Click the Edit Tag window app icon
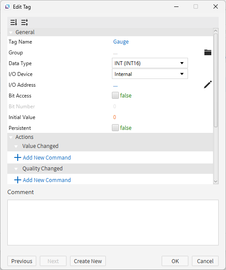 click(7, 7)
